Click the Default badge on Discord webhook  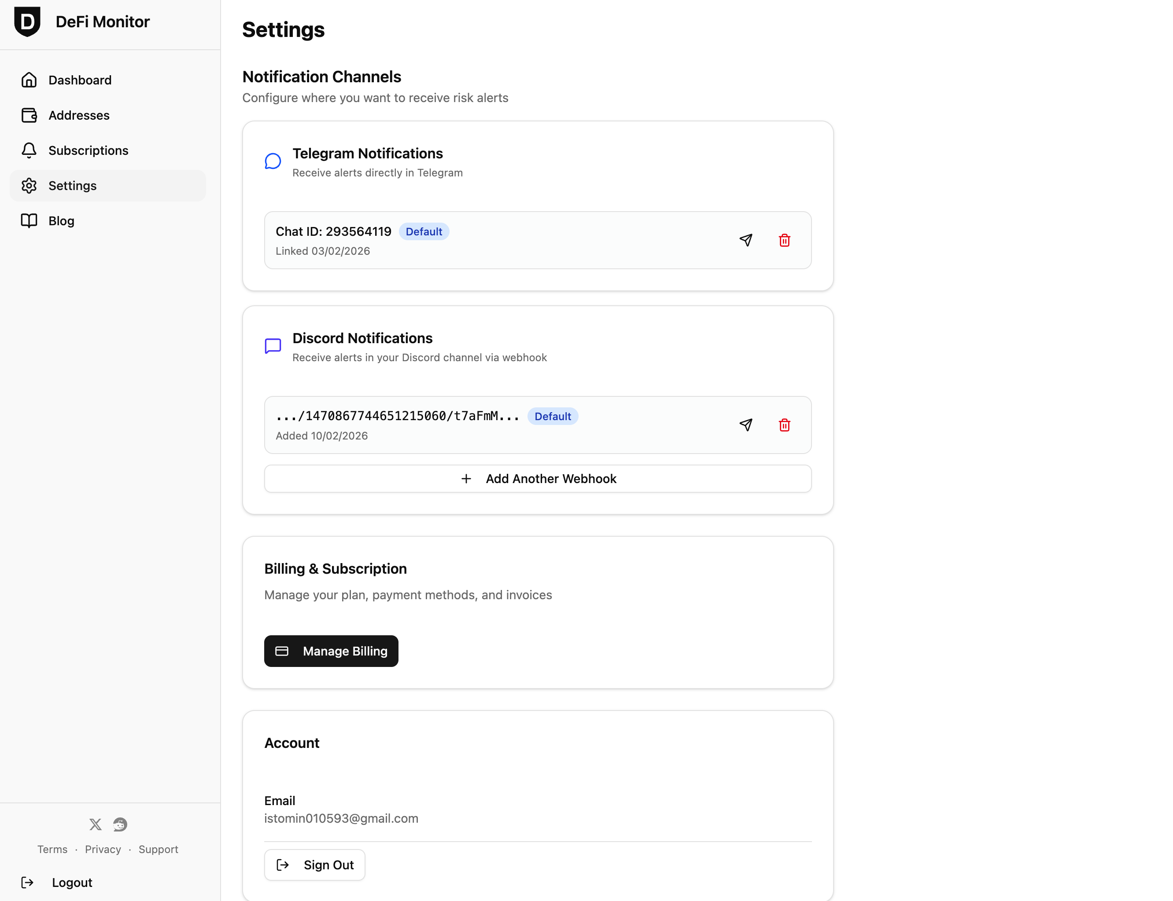point(553,416)
